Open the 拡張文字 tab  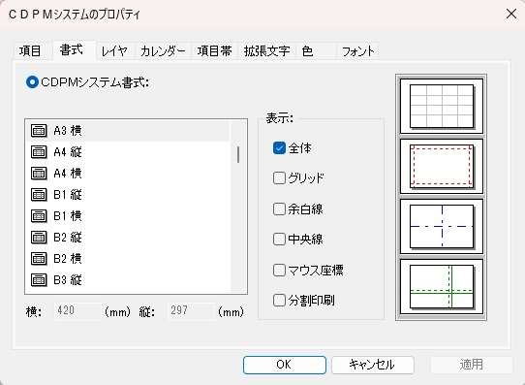(x=266, y=51)
